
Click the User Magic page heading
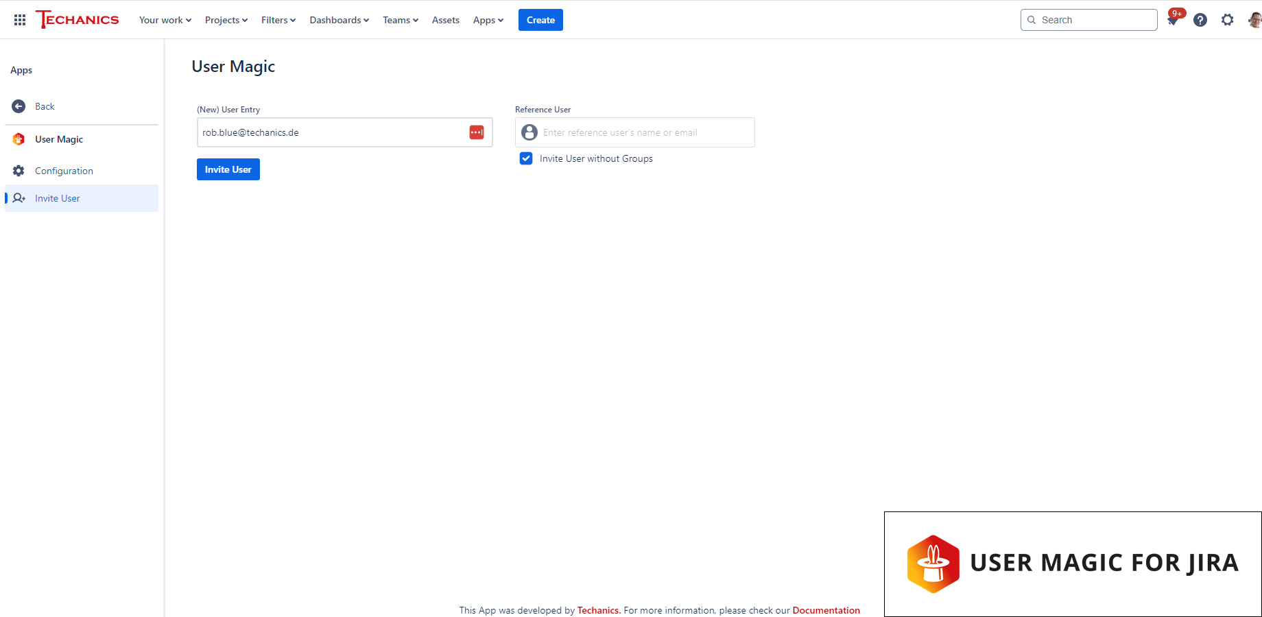[x=233, y=66]
